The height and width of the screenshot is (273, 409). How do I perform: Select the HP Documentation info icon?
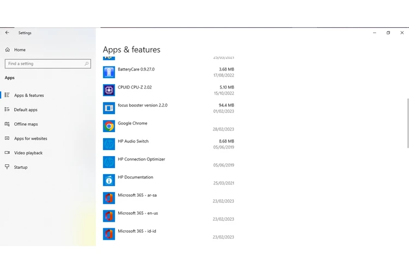(x=109, y=180)
